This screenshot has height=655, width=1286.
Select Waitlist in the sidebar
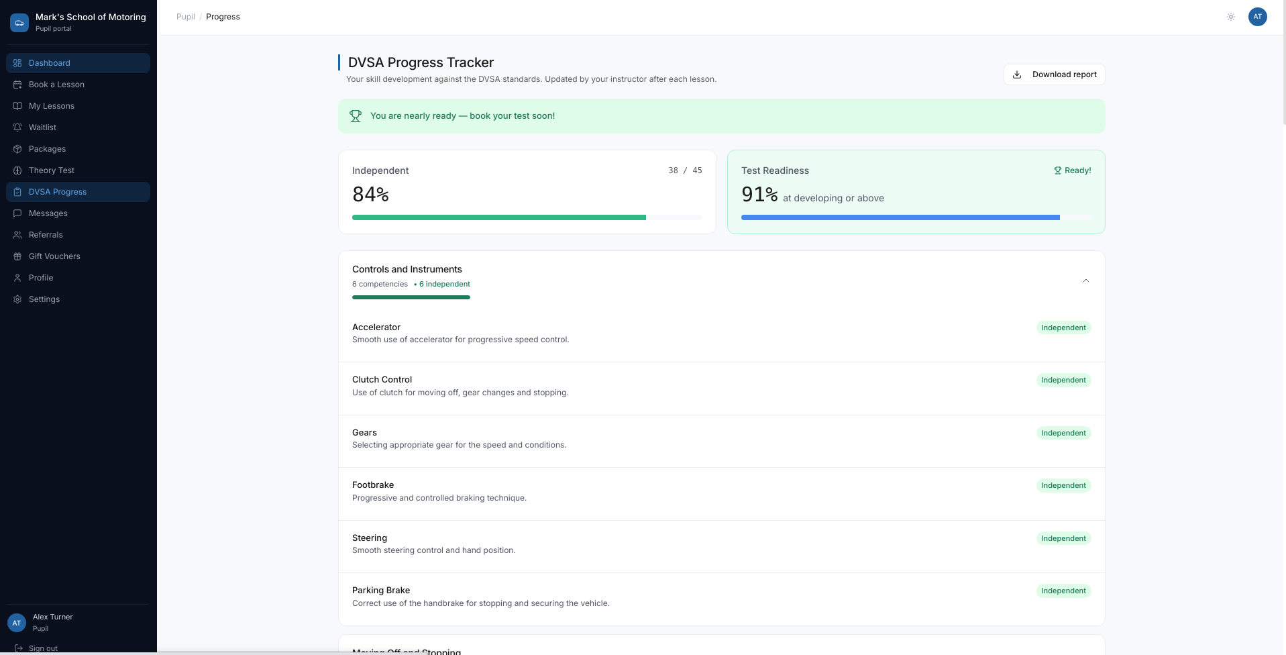click(78, 128)
